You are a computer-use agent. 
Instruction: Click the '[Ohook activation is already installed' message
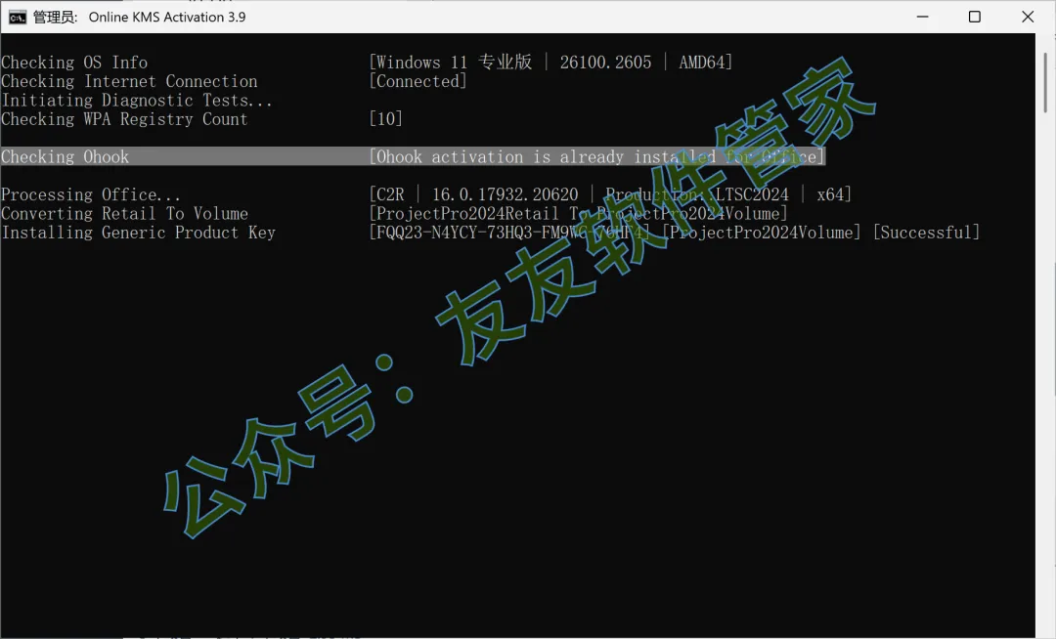point(542,156)
